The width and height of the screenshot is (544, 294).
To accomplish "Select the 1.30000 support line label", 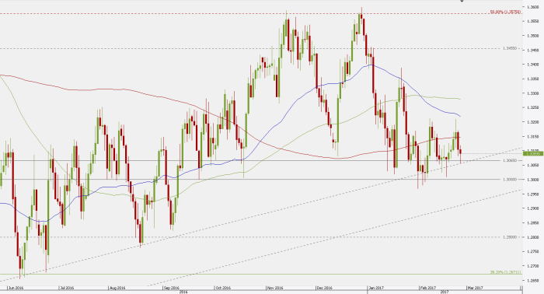I will [509, 179].
